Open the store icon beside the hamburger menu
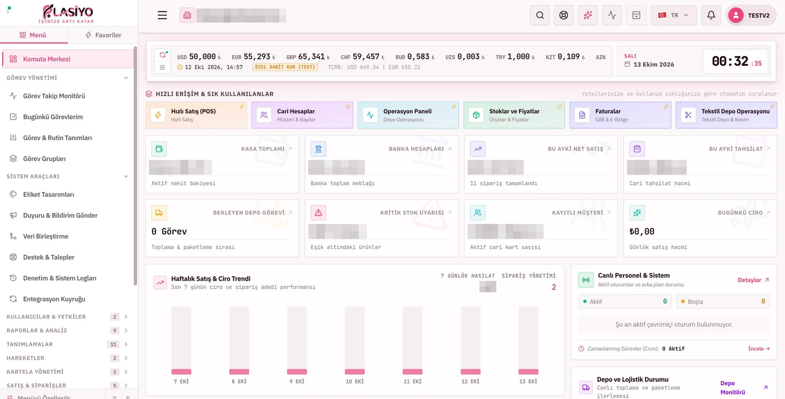The image size is (785, 399). pyautogui.click(x=187, y=15)
